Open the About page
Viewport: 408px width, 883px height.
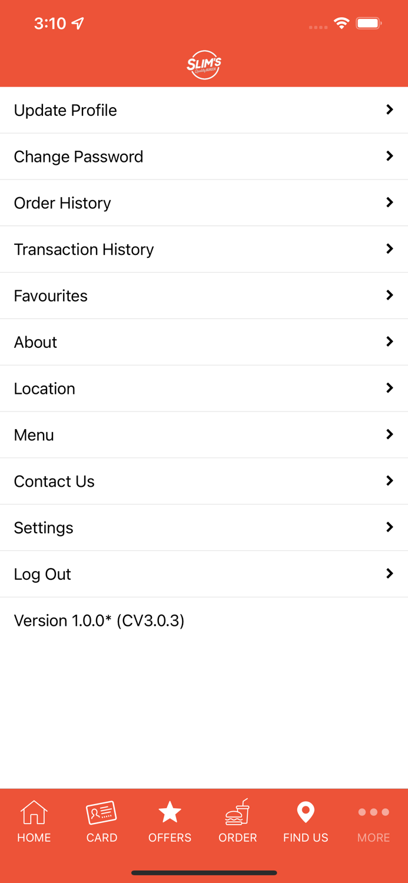coord(35,343)
